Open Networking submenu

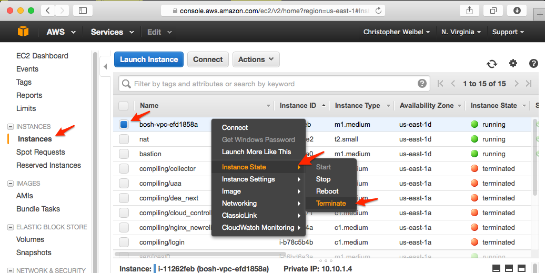(x=258, y=204)
